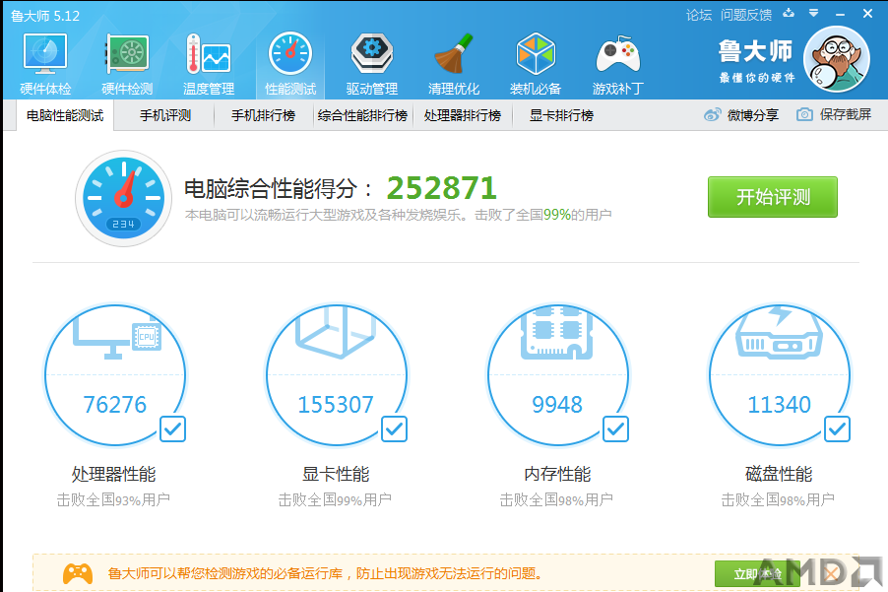Open 装机必备 essential software cube icon
This screenshot has height=592, width=888.
[x=536, y=63]
